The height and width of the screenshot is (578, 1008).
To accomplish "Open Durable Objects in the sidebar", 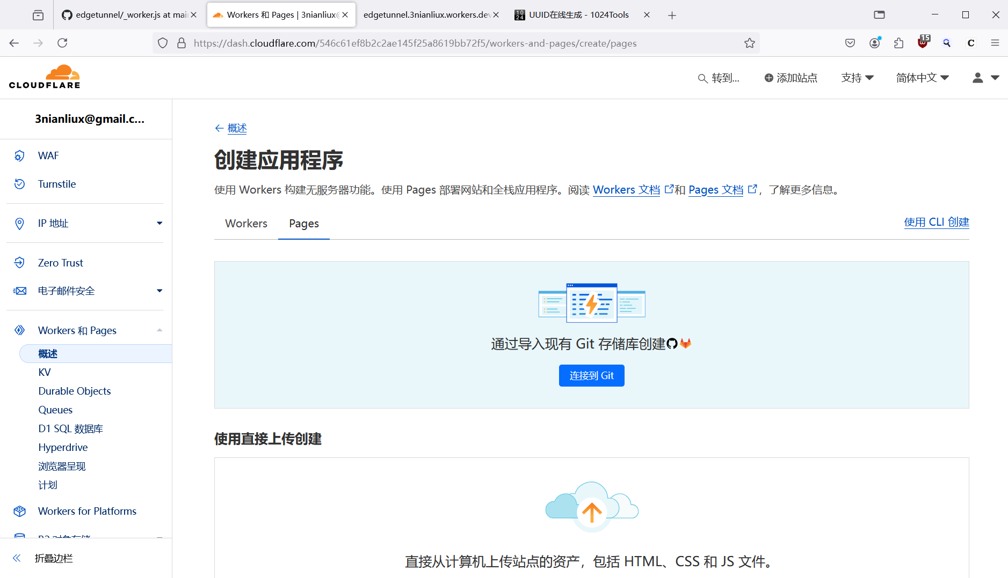I will (75, 391).
